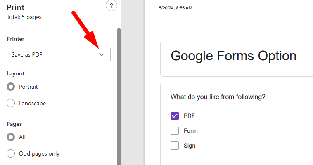
Task: Uncheck the PDF checkbox in preview
Action: [x=175, y=116]
